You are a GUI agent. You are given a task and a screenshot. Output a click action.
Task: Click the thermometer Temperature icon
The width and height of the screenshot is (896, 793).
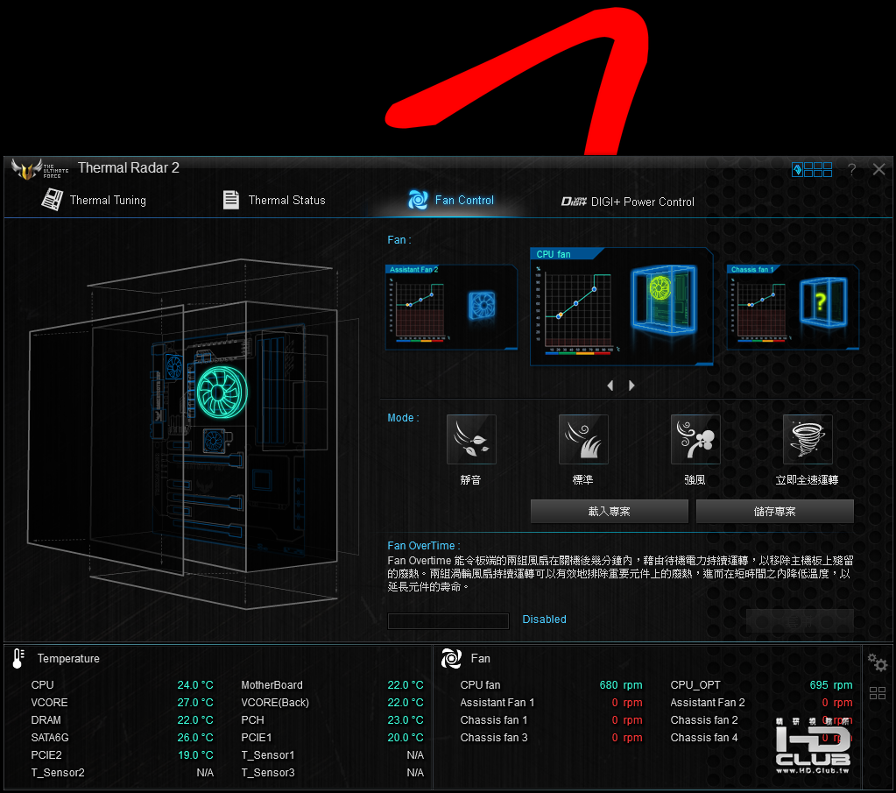[x=18, y=659]
